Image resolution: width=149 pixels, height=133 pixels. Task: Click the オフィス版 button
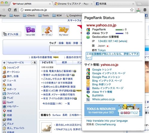11,34
